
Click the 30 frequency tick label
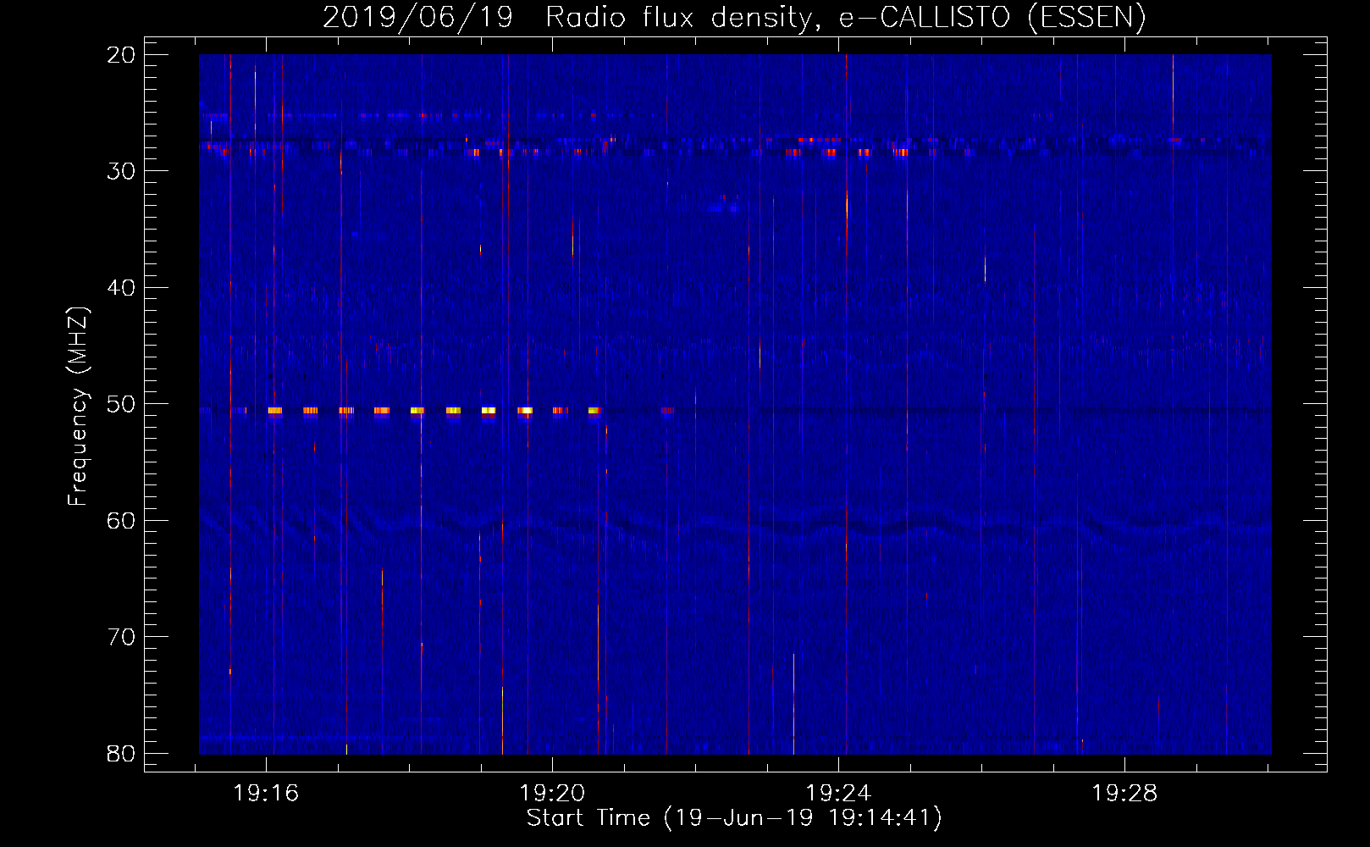click(x=121, y=171)
